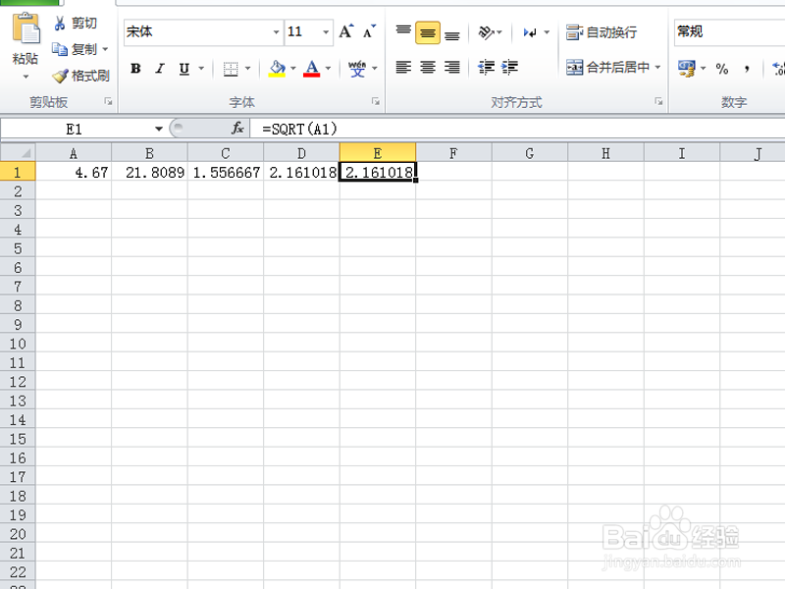The image size is (785, 589).
Task: Select column C header
Action: coord(226,153)
